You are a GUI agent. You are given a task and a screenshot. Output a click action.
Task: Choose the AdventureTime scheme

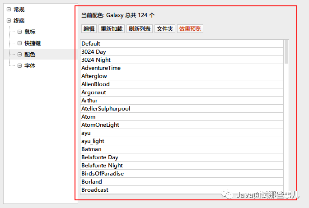click(182, 68)
